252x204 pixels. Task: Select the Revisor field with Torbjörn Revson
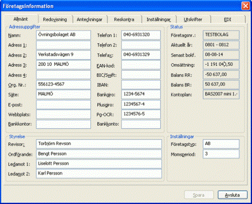(x=99, y=144)
